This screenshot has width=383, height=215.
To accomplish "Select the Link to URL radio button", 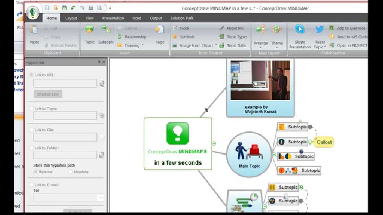I will pyautogui.click(x=31, y=75).
